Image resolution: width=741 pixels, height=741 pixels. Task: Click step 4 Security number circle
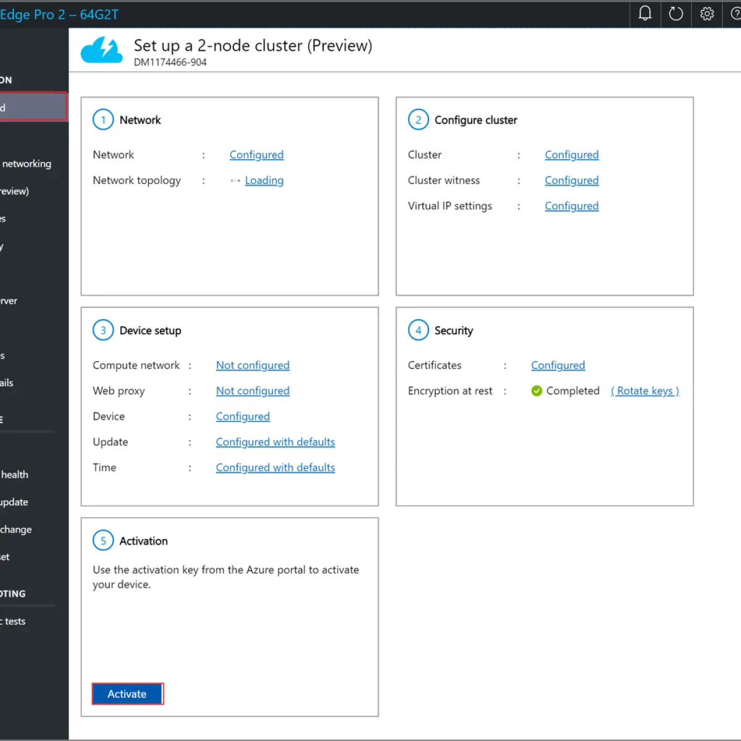tap(418, 330)
